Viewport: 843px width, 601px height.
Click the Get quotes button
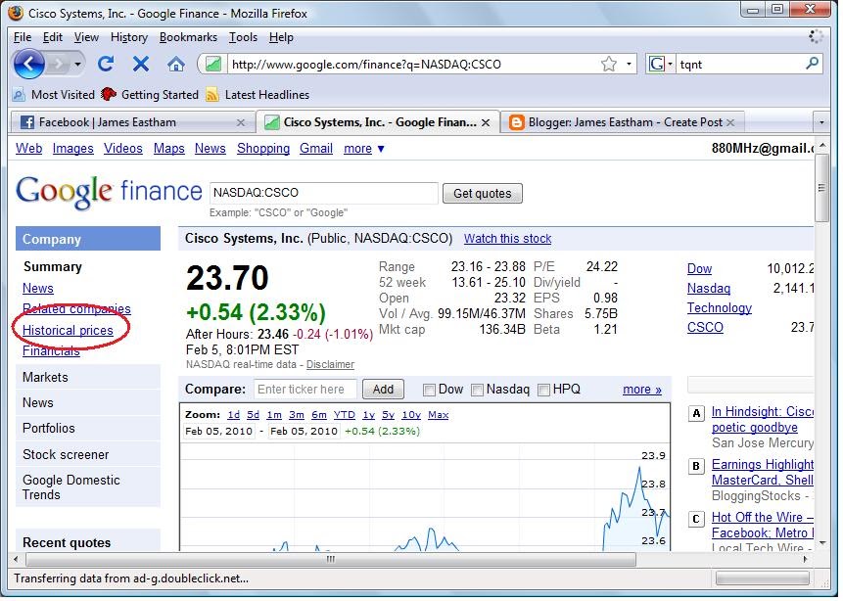(x=483, y=194)
